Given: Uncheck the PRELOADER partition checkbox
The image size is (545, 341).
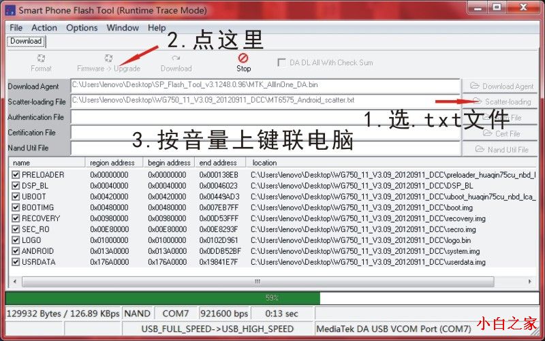Looking at the screenshot, I should pos(16,175).
